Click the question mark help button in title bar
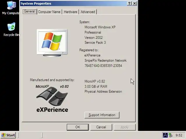The image size is (186, 139). coord(129,3)
